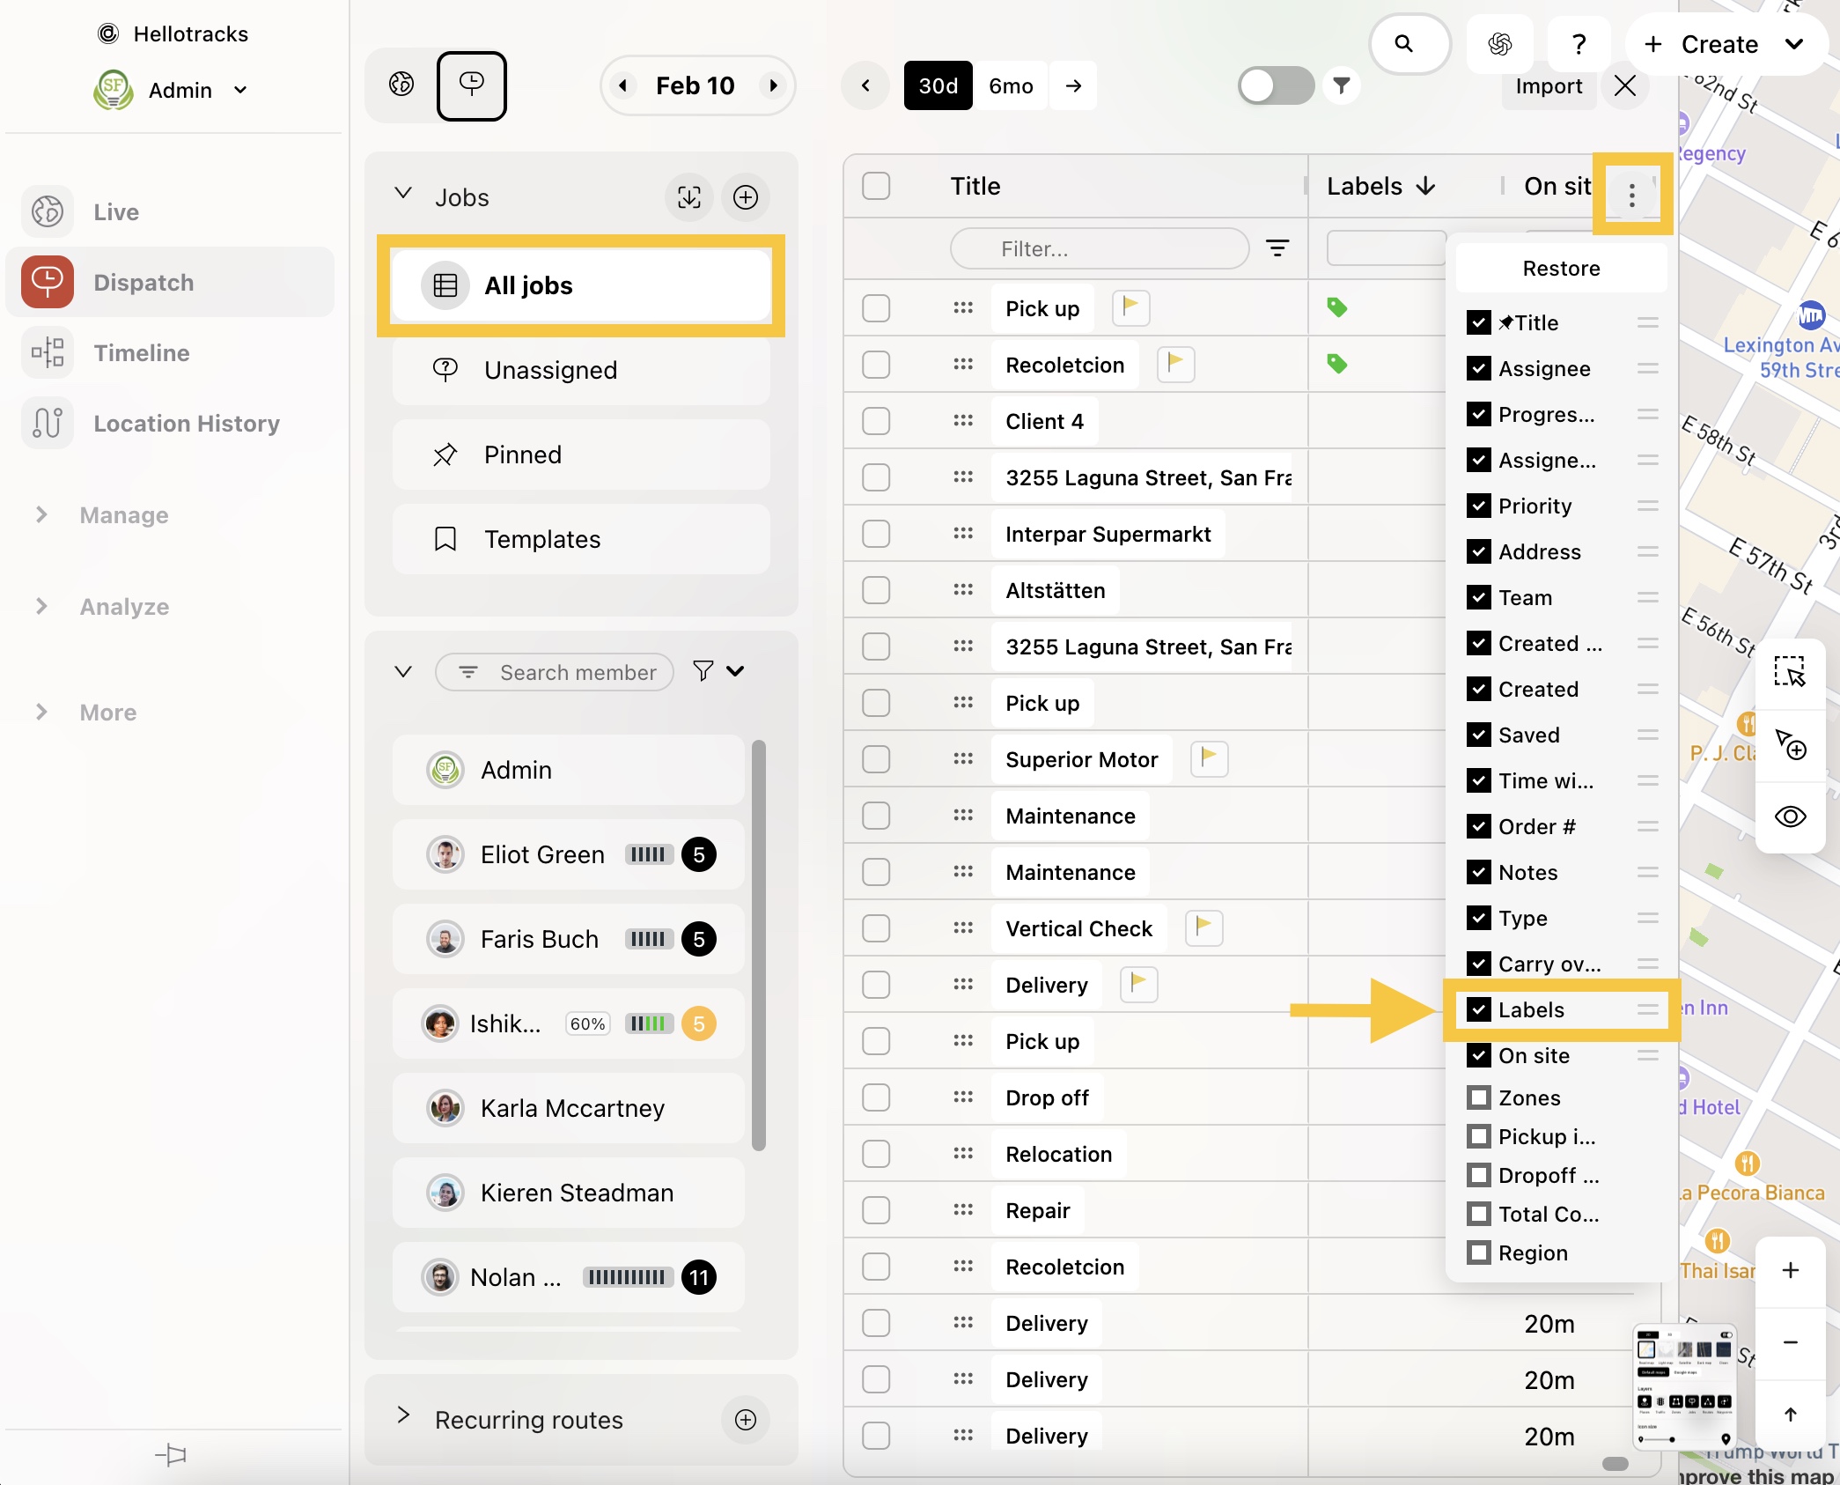The height and width of the screenshot is (1485, 1840).
Task: Open Location History in sidebar
Action: 186,424
